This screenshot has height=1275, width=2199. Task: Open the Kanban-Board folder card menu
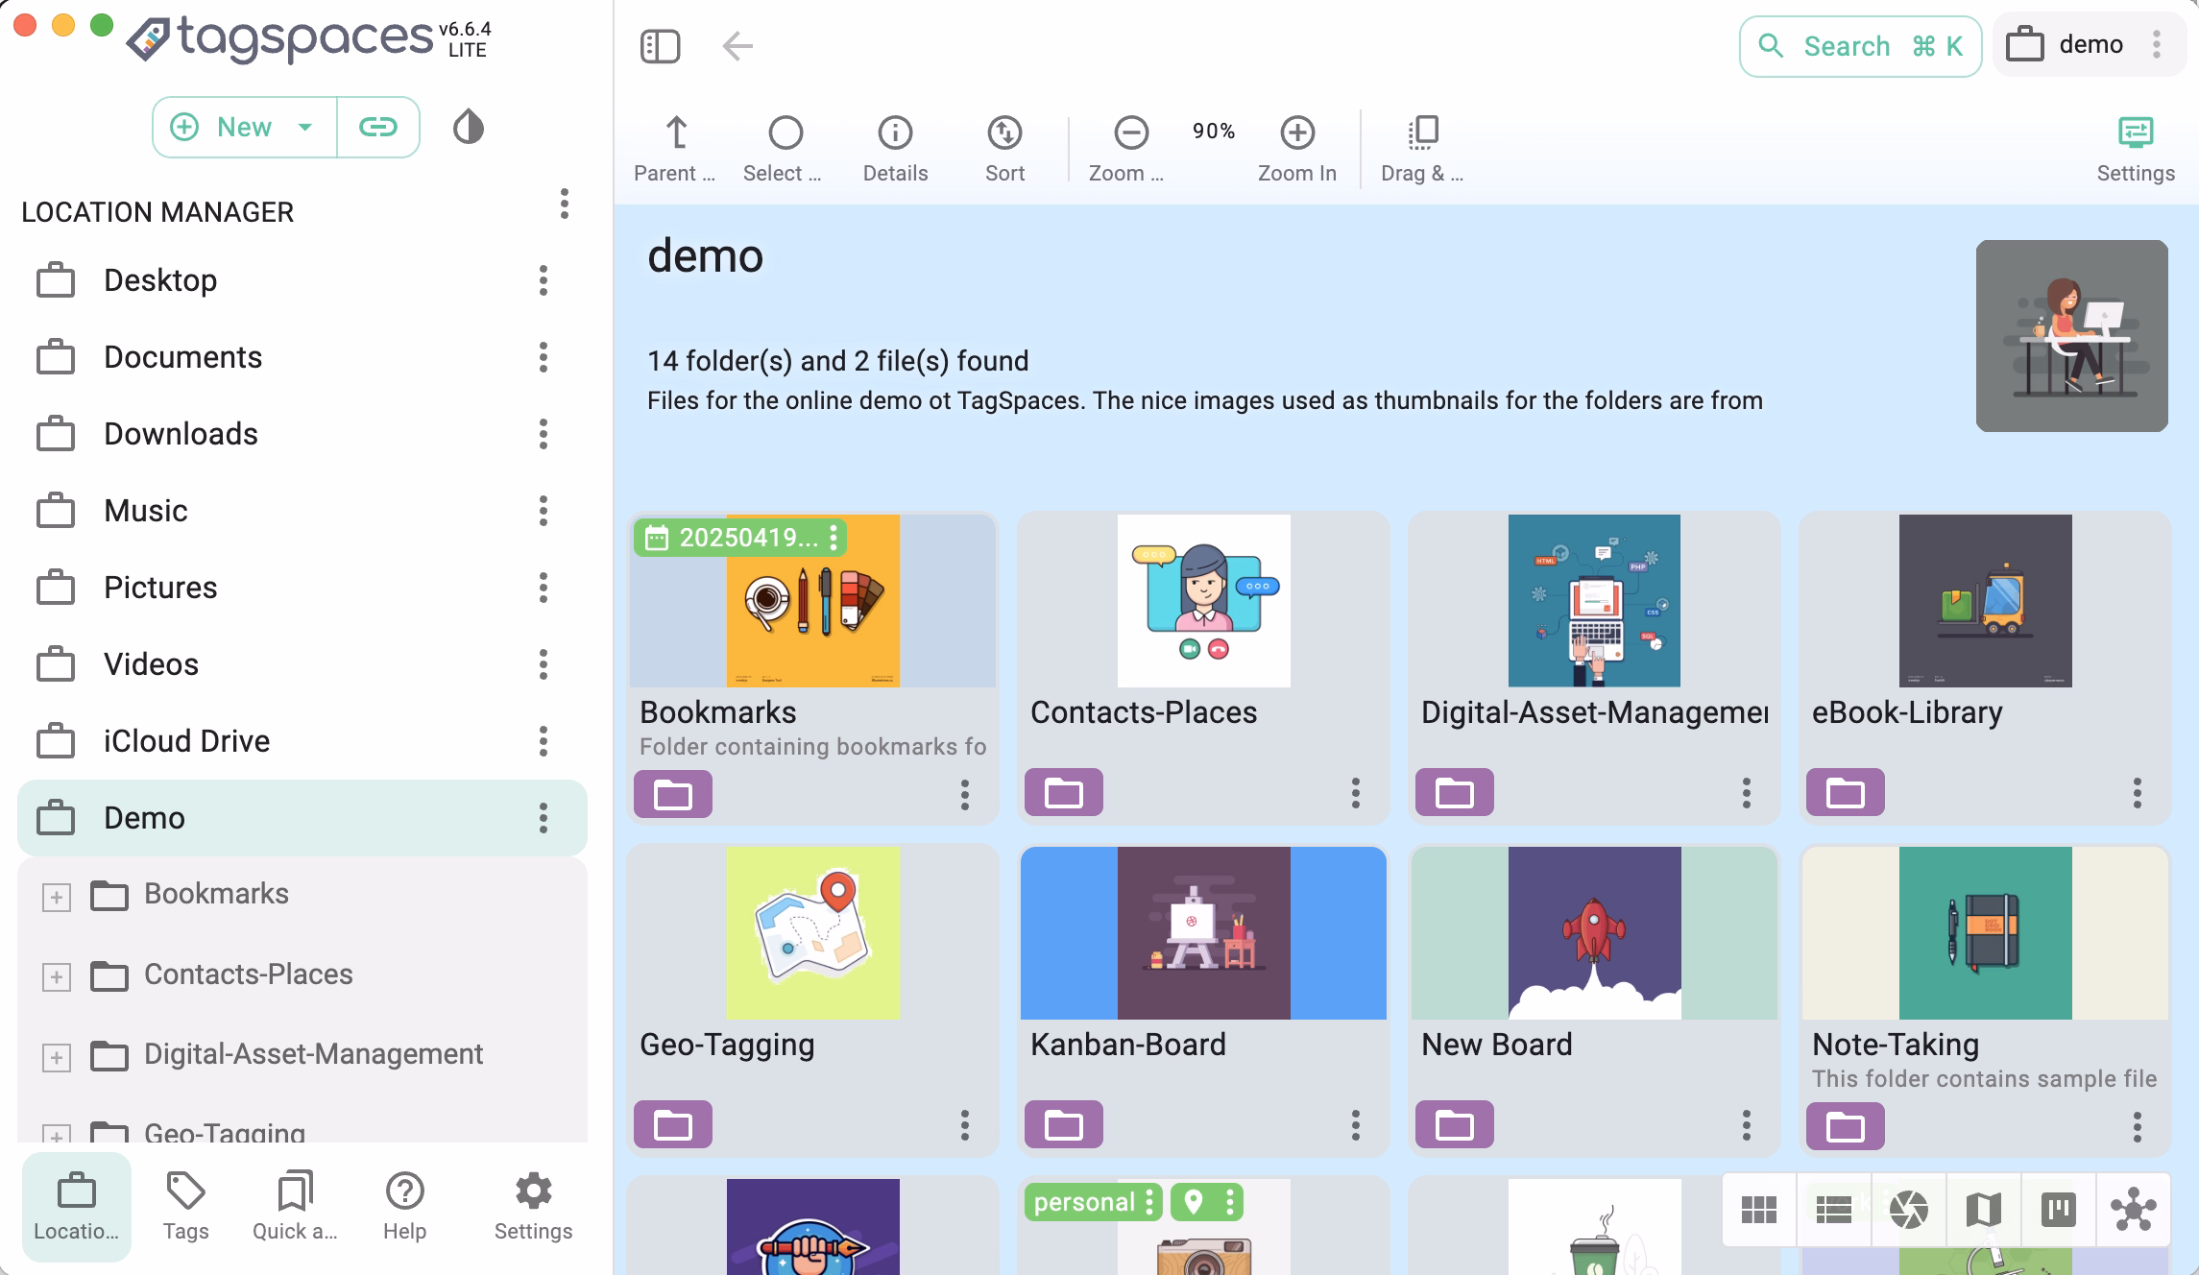click(1355, 1125)
